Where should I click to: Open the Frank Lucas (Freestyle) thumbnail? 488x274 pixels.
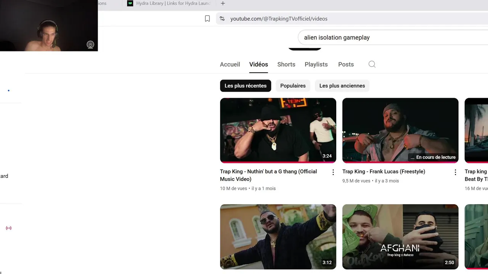click(400, 131)
